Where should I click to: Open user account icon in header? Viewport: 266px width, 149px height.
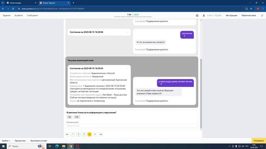[x=204, y=15]
